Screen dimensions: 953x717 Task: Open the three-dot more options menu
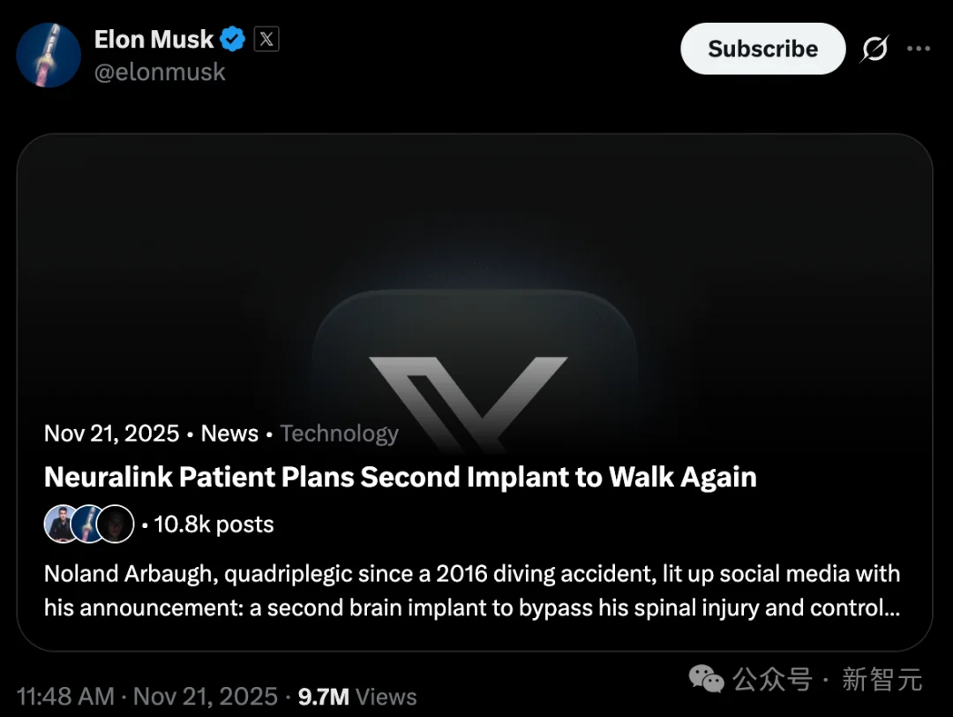919,49
